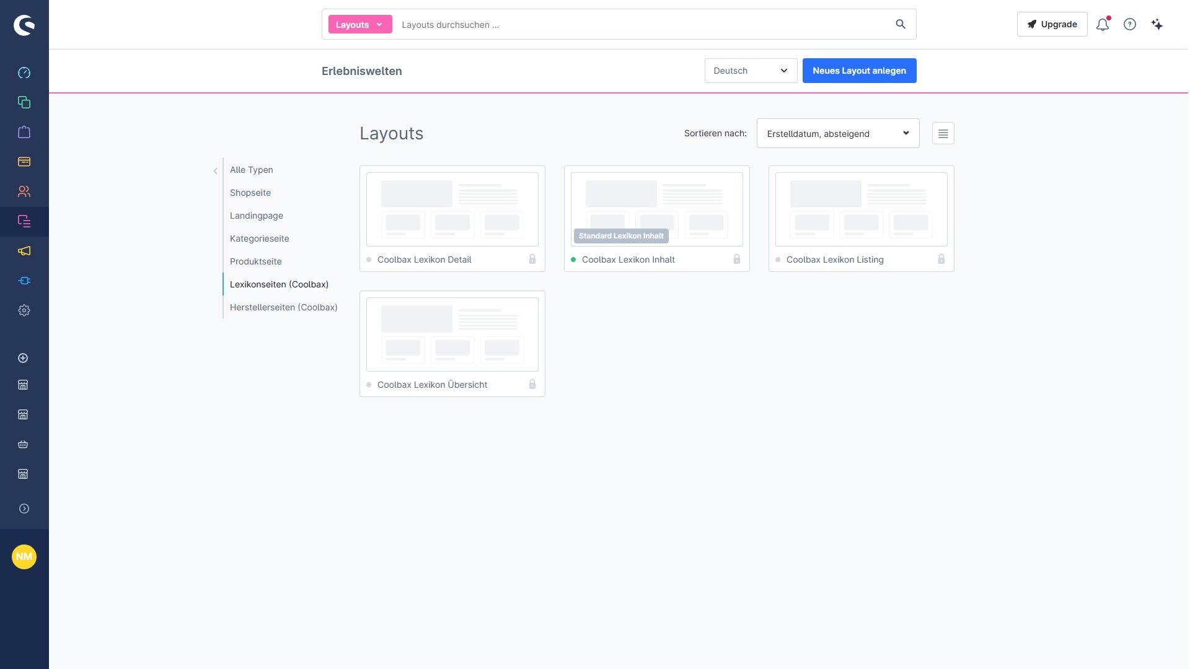Click the Coolbax Lexikon Inhalt name

point(628,260)
